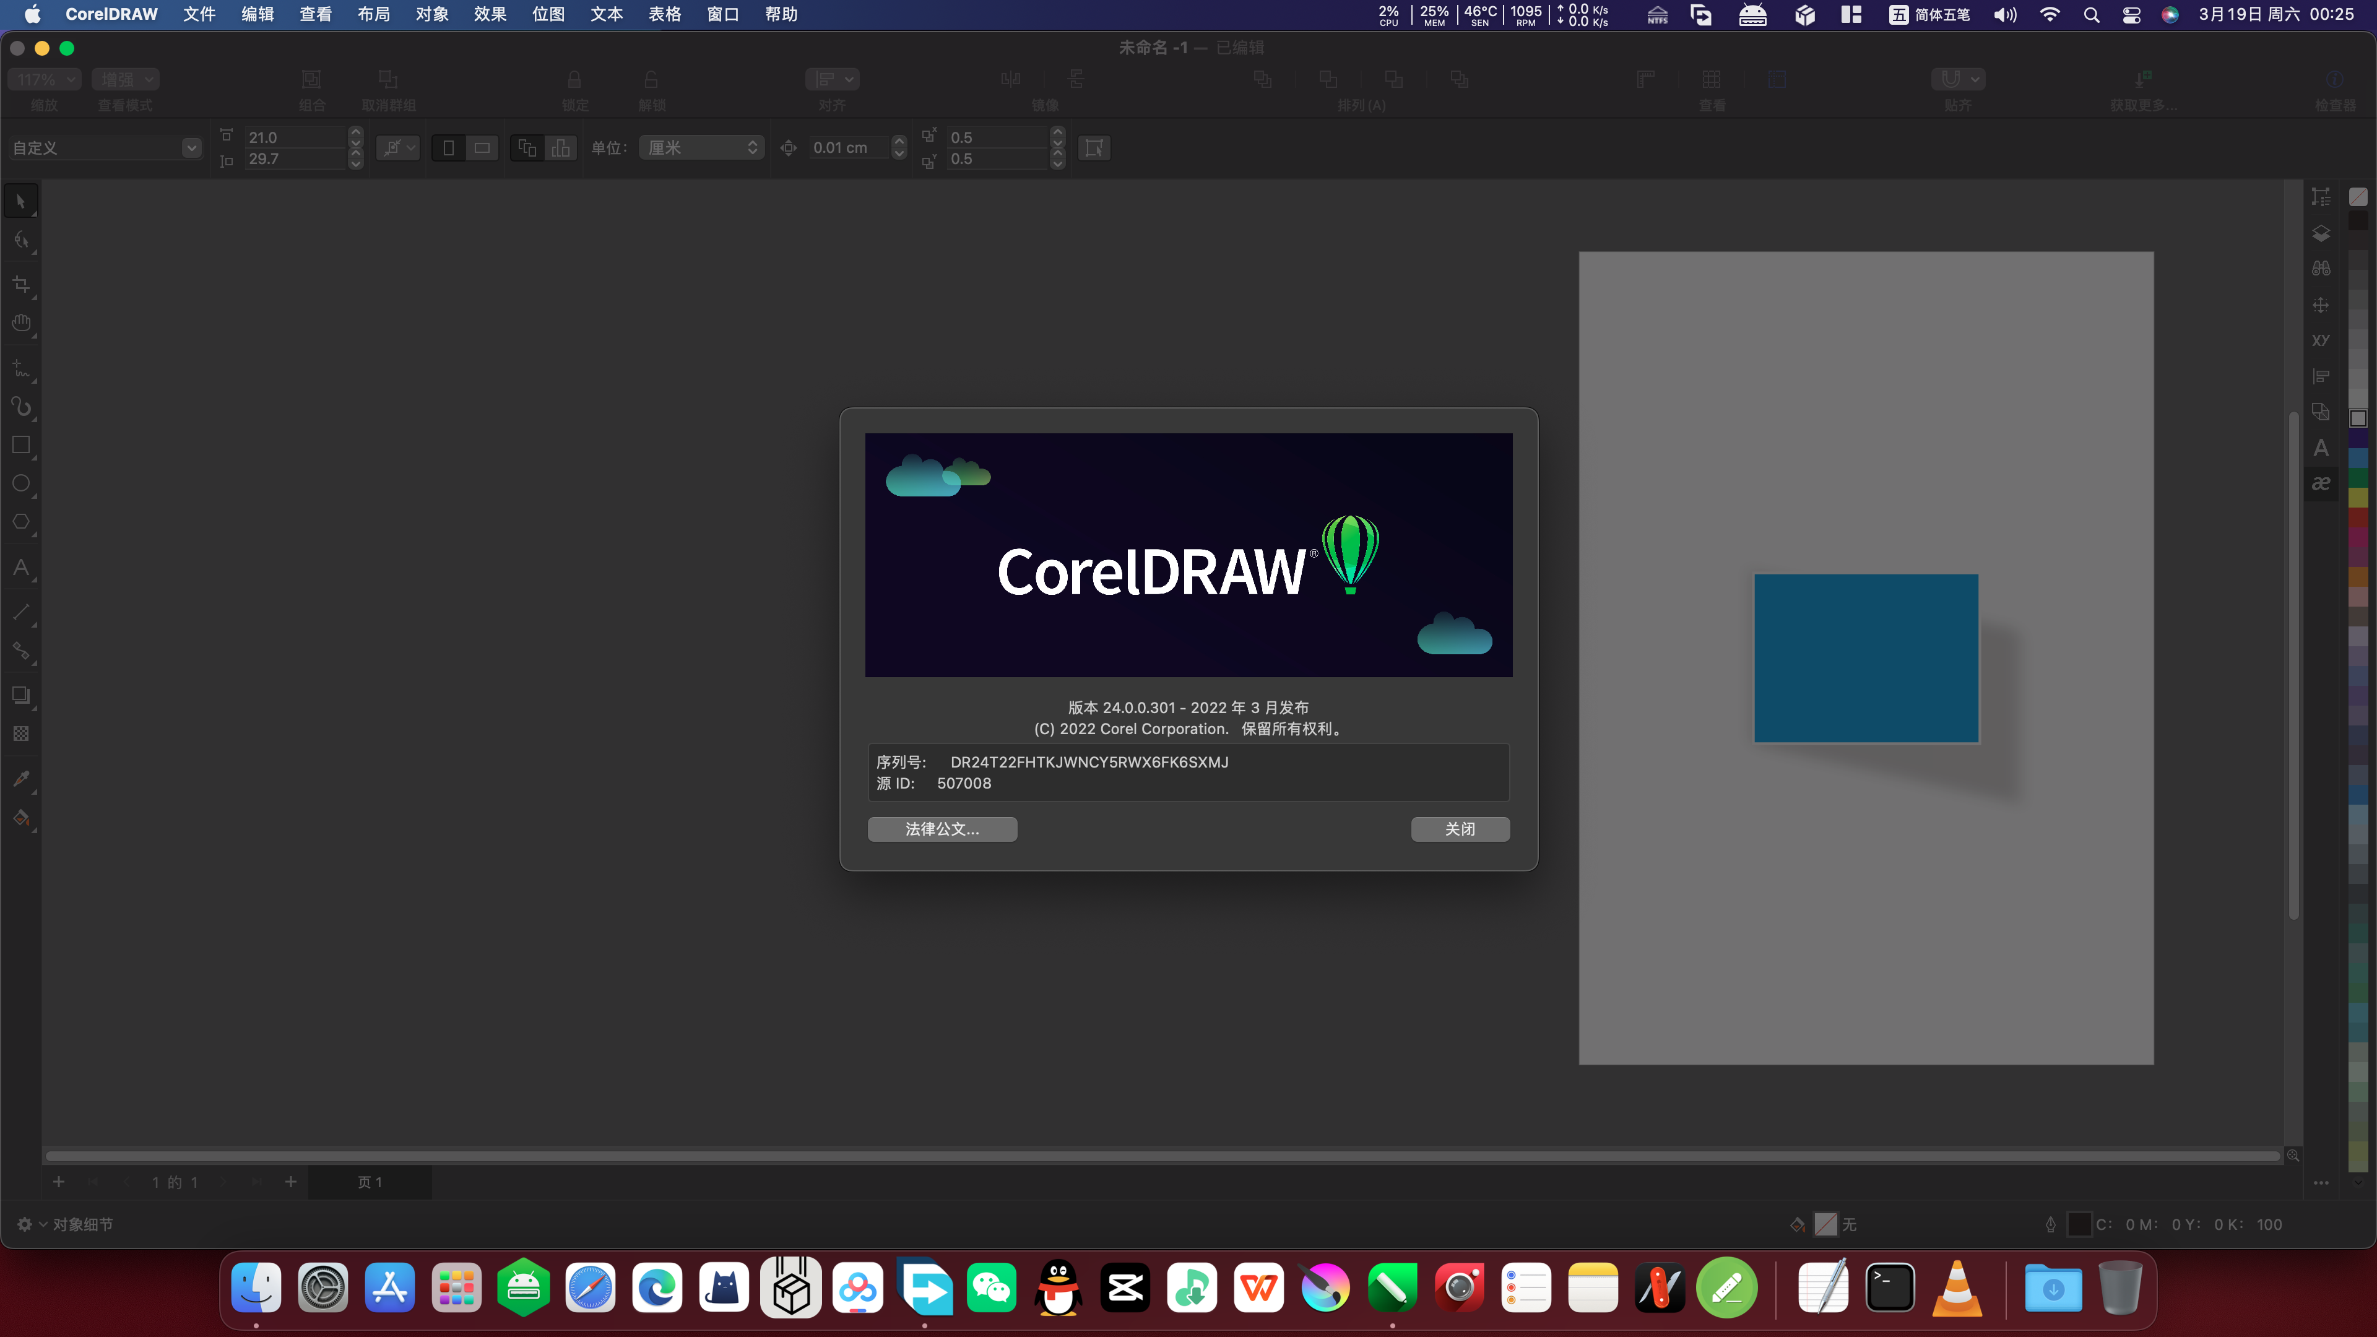Click the fill color indicator in status bar
The height and width of the screenshot is (1337, 2377).
[x=1825, y=1224]
